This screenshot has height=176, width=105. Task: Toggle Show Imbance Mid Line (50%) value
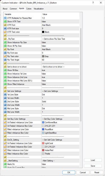point(60,81)
